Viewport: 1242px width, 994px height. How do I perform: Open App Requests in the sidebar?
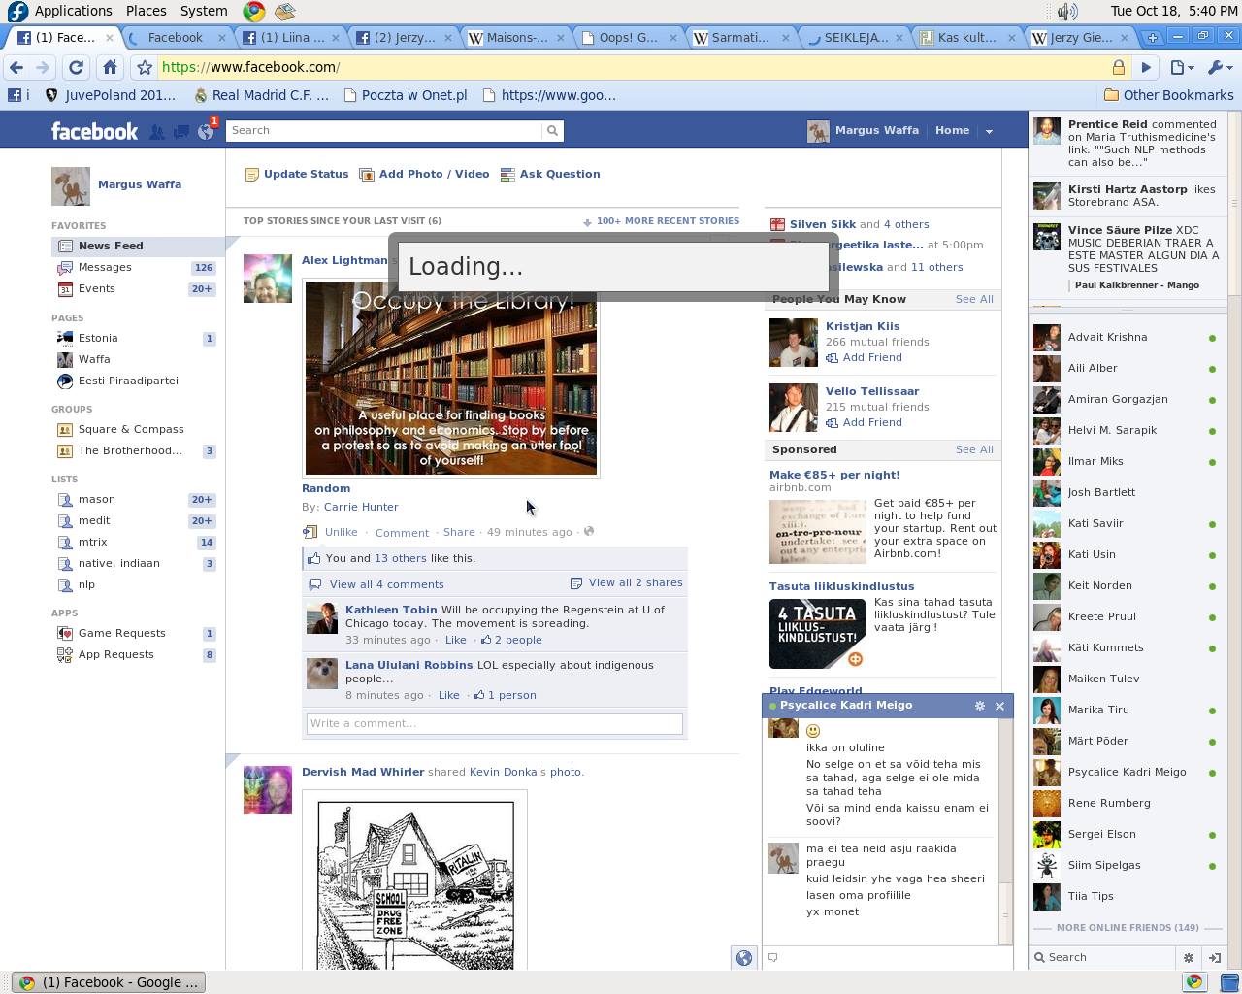115,654
